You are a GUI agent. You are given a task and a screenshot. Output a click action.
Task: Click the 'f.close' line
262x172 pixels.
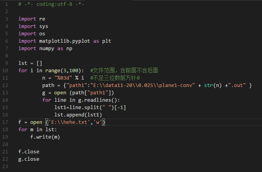tap(29, 151)
